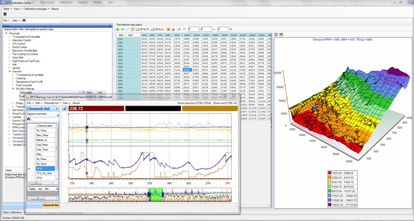This screenshot has height=221, width=414.
Task: Open the 2D by C. chart view
Action: pyautogui.click(x=158, y=30)
